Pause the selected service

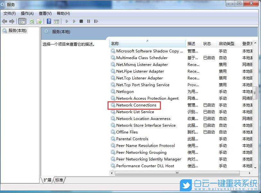(x=89, y=21)
